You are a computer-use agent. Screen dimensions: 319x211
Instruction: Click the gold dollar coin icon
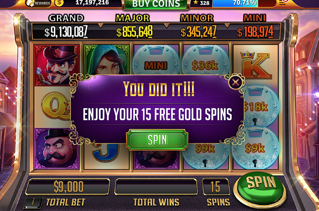pyautogui.click(x=59, y=3)
